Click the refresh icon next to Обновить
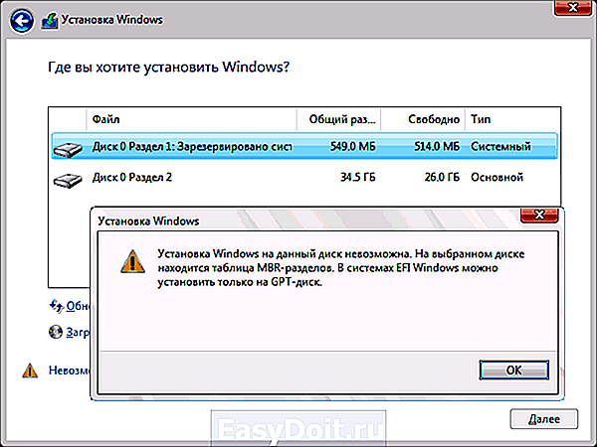The image size is (597, 447). pyautogui.click(x=57, y=306)
